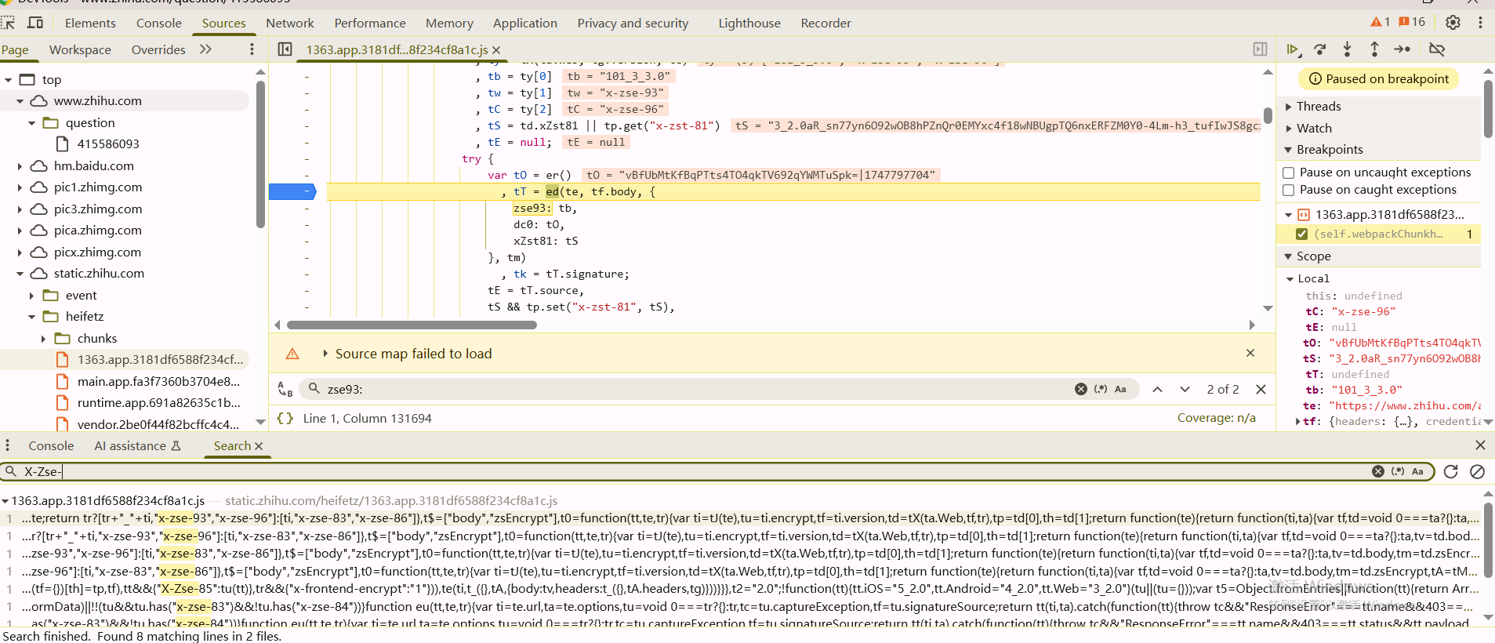The height and width of the screenshot is (643, 1495).
Task: Enable Pause on uncaught exceptions
Action: click(1288, 173)
